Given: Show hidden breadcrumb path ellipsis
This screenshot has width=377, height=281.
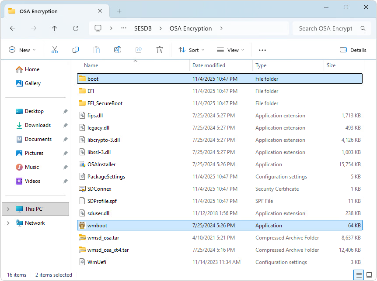Looking at the screenshot, I should [x=124, y=28].
